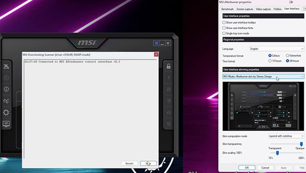
Task: Click inside the scanner log text area
Action: point(90,109)
